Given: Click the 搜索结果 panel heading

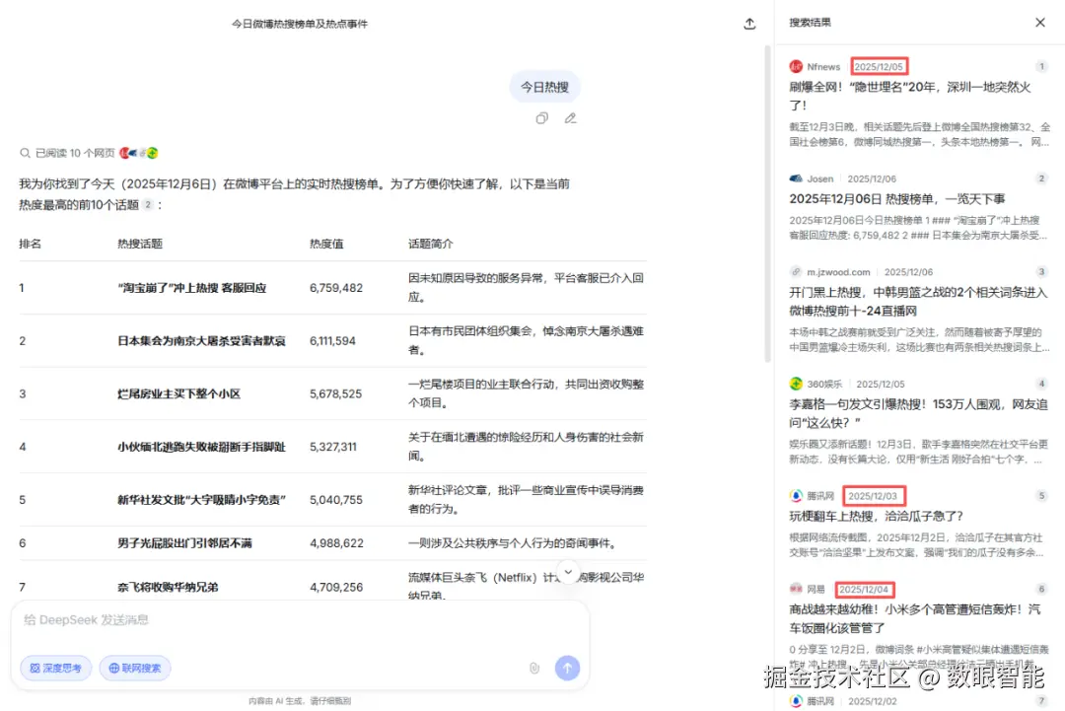Looking at the screenshot, I should coord(811,23).
